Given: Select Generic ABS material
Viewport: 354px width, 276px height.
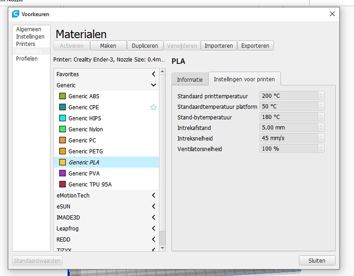Looking at the screenshot, I should pos(106,96).
